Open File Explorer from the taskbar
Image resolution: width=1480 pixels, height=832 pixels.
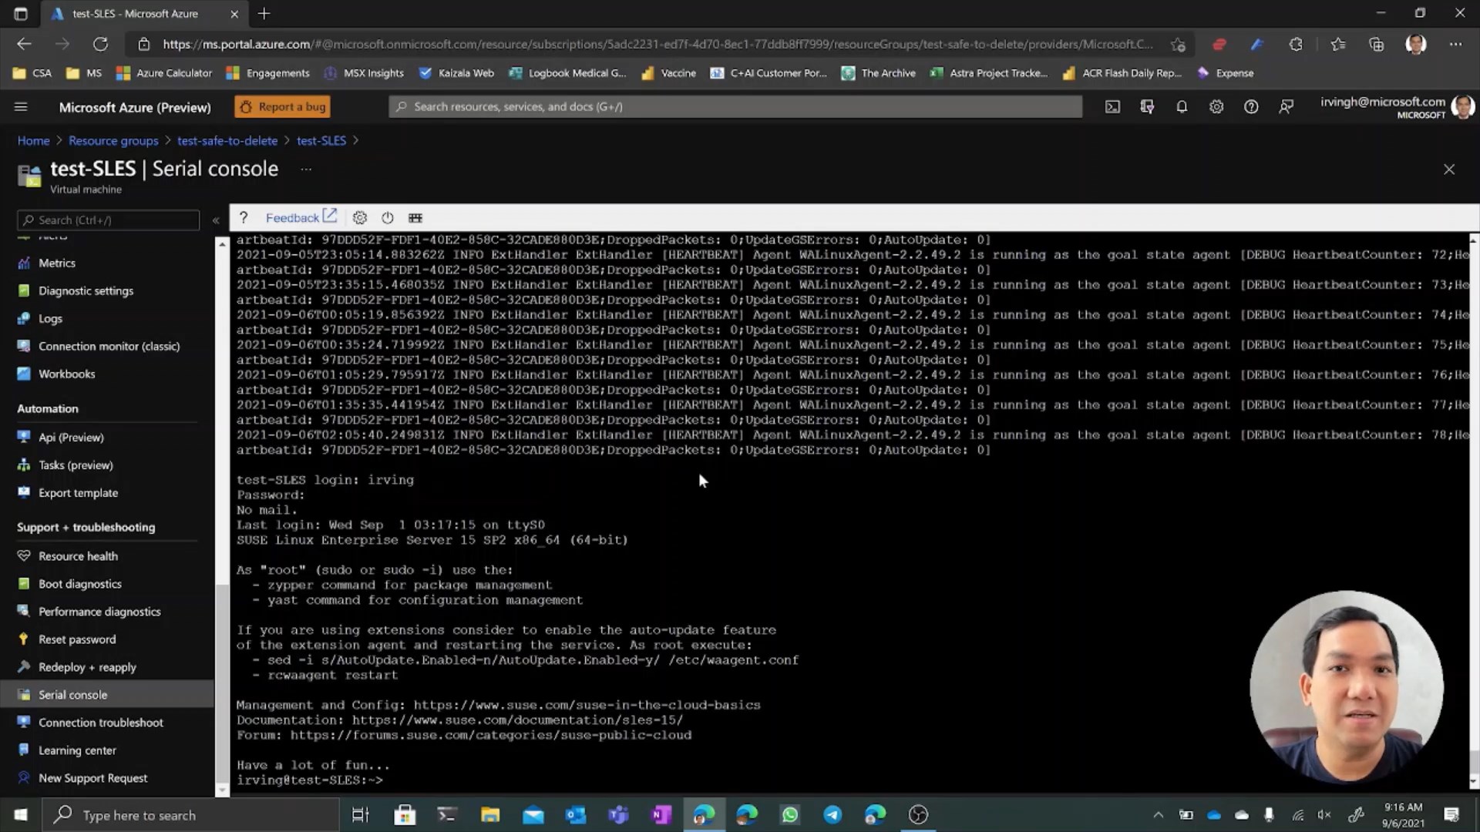point(490,815)
